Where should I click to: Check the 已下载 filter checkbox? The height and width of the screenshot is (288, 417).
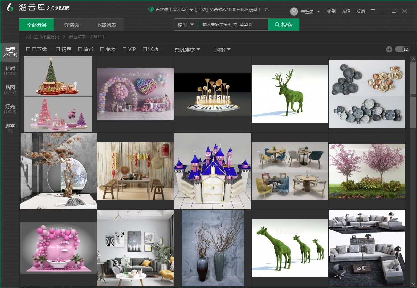(x=28, y=49)
